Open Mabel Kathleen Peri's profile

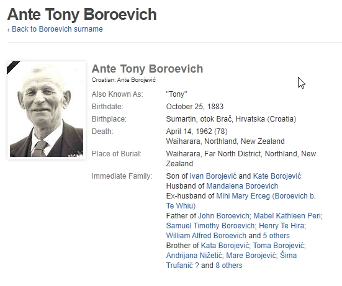(287, 216)
